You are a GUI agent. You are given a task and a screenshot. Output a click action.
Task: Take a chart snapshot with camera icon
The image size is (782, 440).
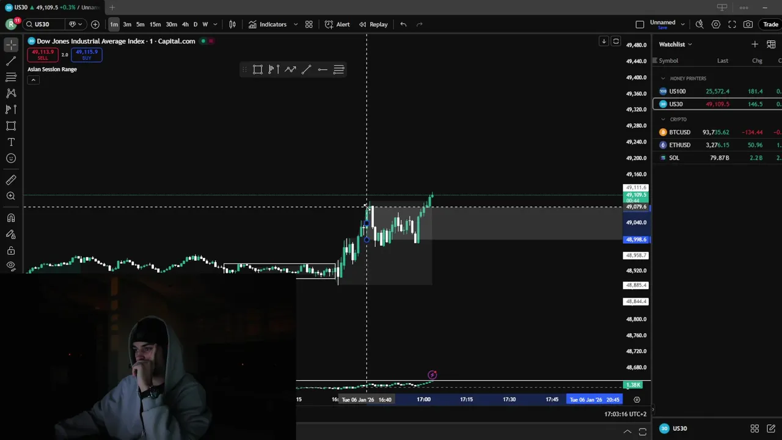tap(748, 24)
